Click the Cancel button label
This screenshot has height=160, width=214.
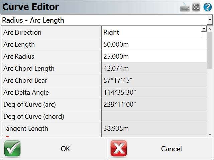(172, 149)
